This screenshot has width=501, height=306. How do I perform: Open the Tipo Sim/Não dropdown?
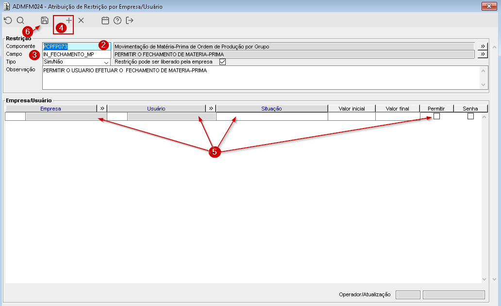pyautogui.click(x=106, y=62)
